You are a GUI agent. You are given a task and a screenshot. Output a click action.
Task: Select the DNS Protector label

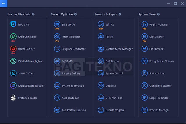[x=114, y=98]
